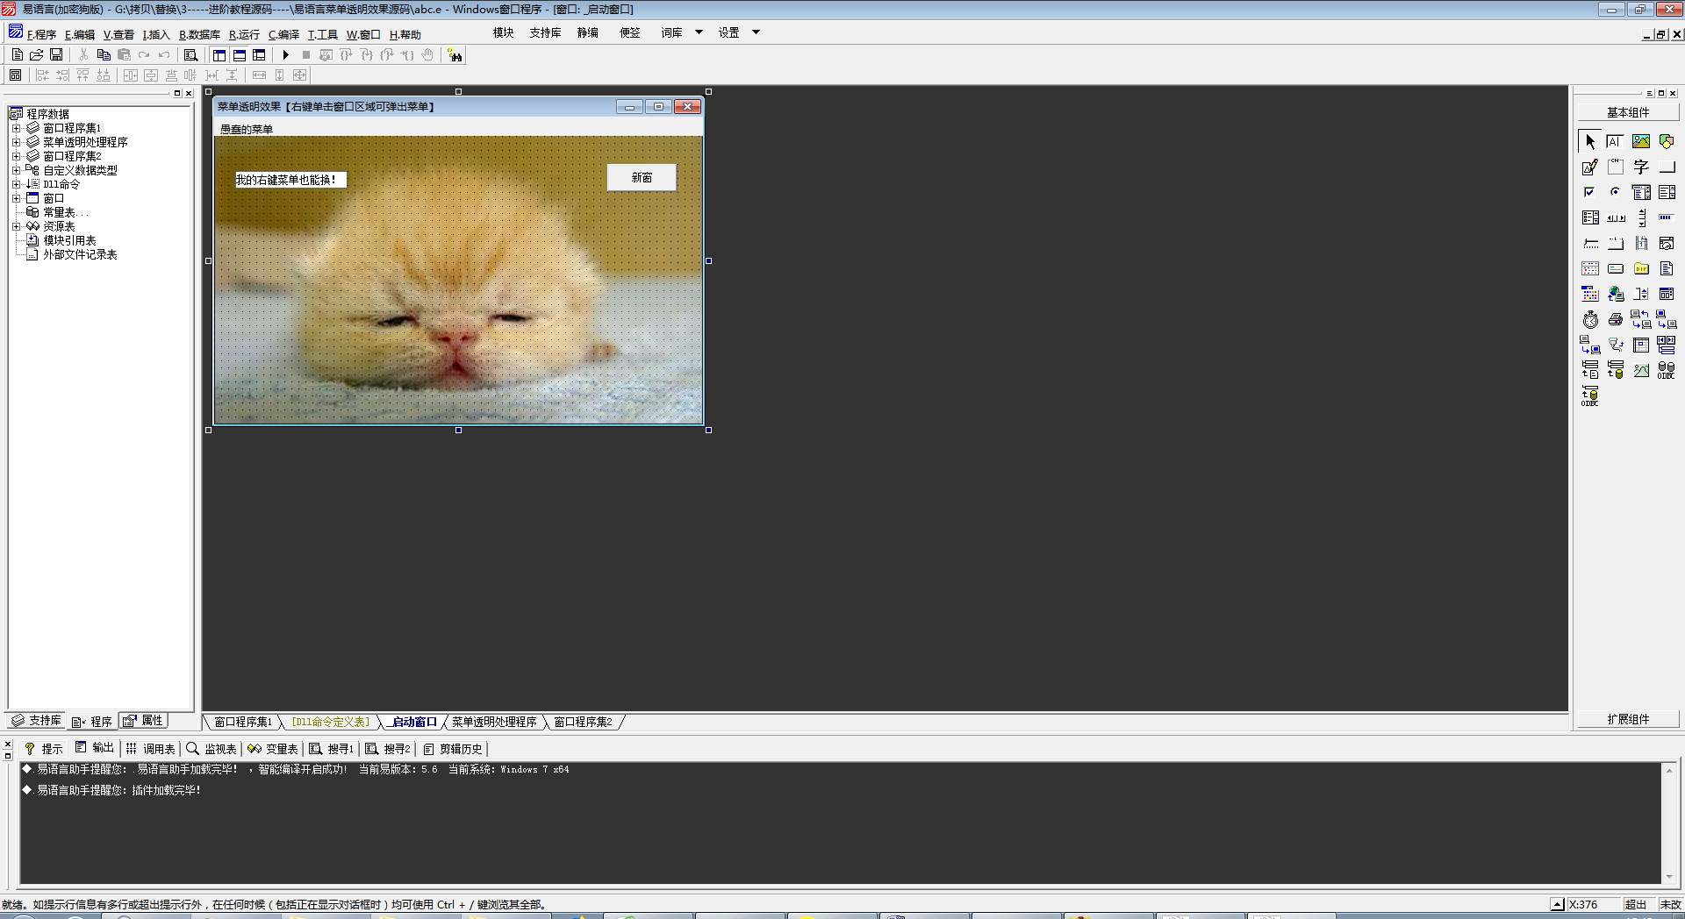Image resolution: width=1685 pixels, height=919 pixels.
Task: Open the dropdown arrow next to 设置
Action: tap(756, 32)
